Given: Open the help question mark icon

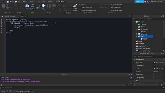Looking at the screenshot, I should pyautogui.click(x=145, y=2).
